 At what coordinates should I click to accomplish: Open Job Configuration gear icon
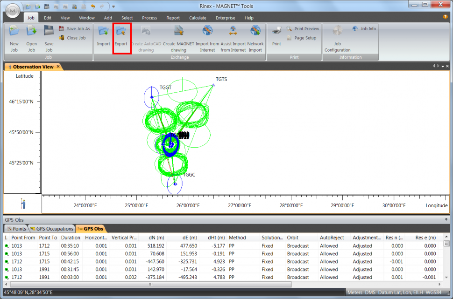coord(337,31)
